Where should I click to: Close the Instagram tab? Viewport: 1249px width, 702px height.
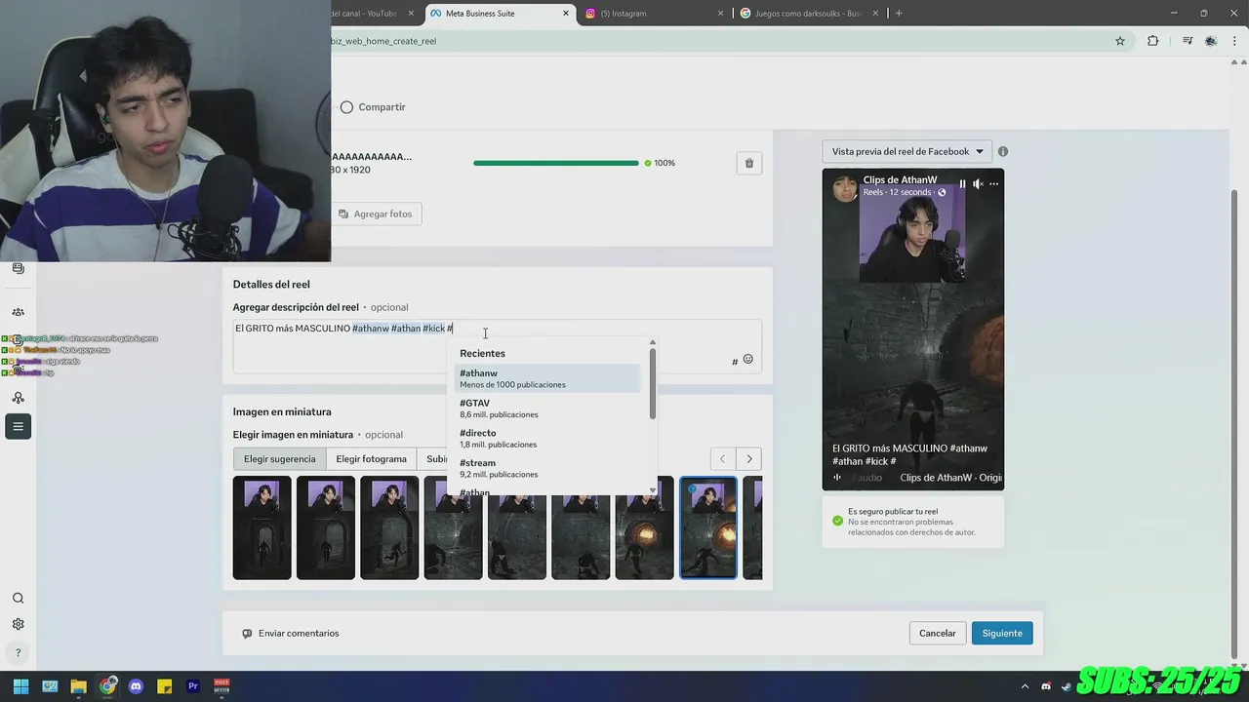tap(720, 14)
